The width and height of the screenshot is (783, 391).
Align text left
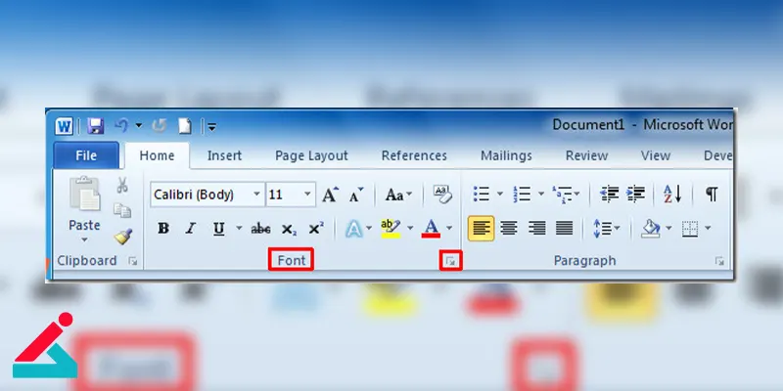point(482,229)
